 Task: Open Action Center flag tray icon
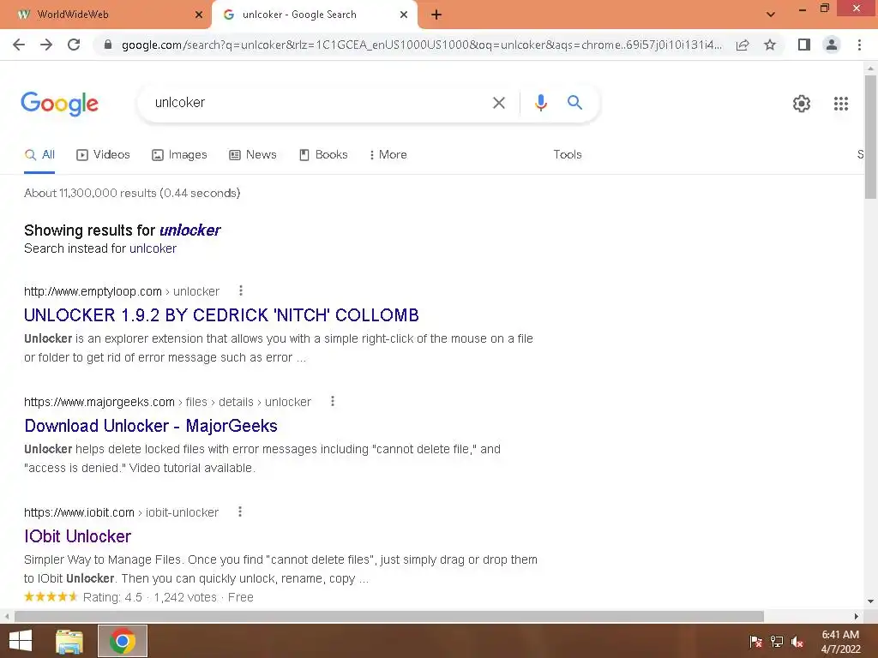pyautogui.click(x=756, y=642)
